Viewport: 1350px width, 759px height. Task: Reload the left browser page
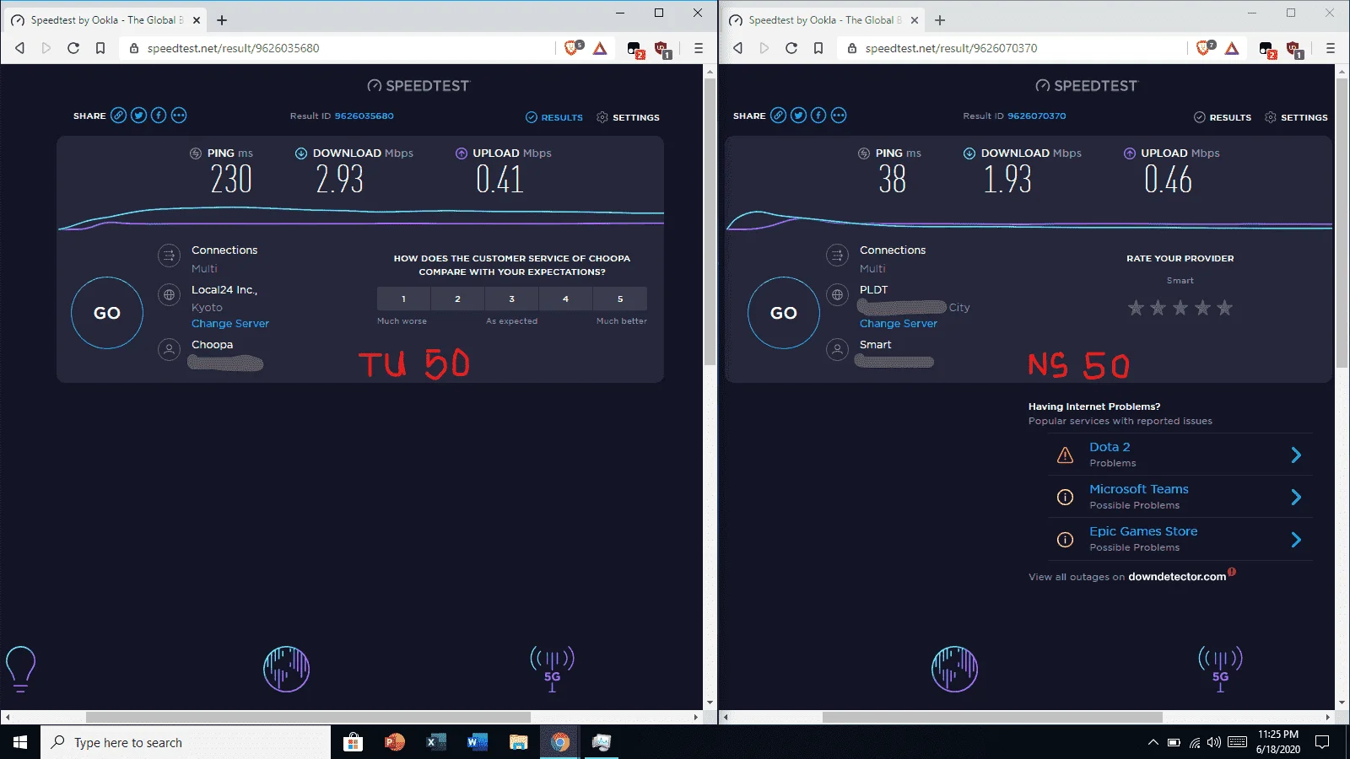[x=73, y=48]
